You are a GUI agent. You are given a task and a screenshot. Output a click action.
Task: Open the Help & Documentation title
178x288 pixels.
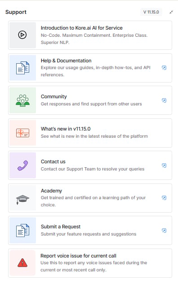click(x=66, y=61)
